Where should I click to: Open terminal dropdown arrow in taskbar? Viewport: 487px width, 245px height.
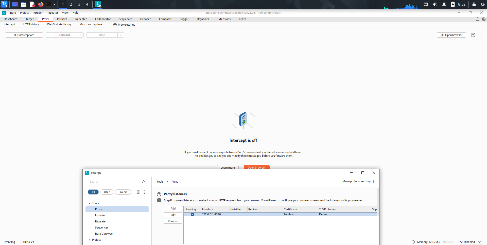(54, 4)
